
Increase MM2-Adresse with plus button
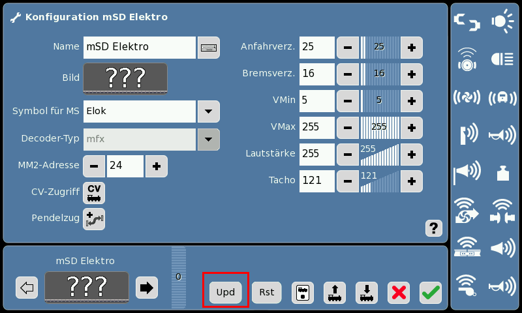click(x=157, y=166)
